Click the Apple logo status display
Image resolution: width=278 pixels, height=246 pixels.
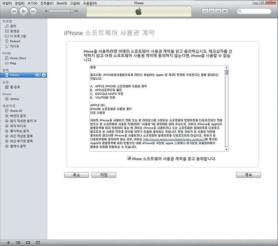(x=139, y=12)
